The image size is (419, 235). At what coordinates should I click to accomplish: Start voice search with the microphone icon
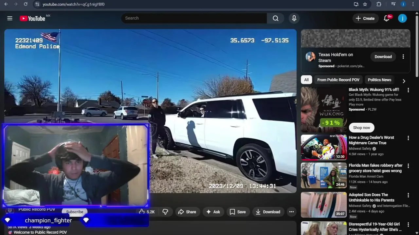point(294,18)
